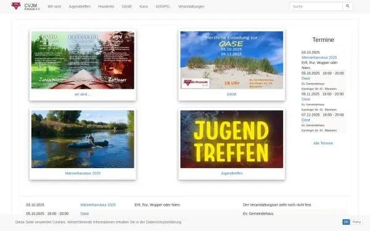This screenshot has height=231, width=370.
Task: Accept cookies with the OK button
Action: tap(346, 222)
